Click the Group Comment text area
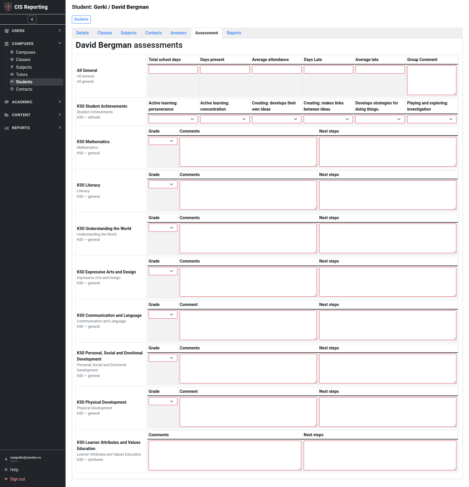Screen dimensions: 469x487 tap(432, 80)
